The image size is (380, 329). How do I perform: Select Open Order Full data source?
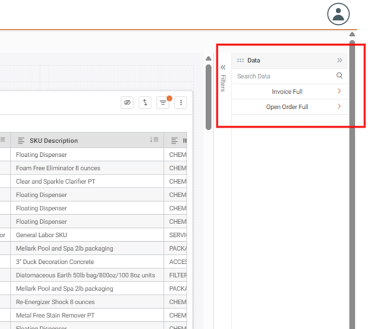tap(287, 107)
